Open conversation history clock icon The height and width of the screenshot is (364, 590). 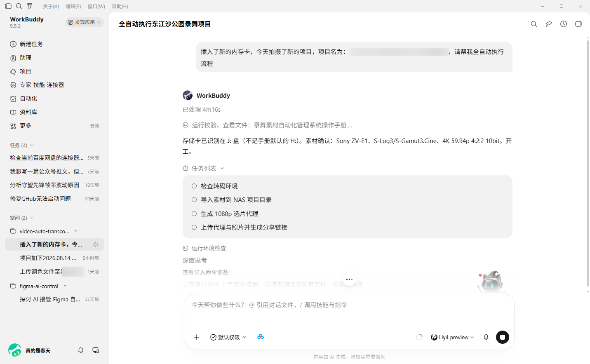tap(564, 24)
